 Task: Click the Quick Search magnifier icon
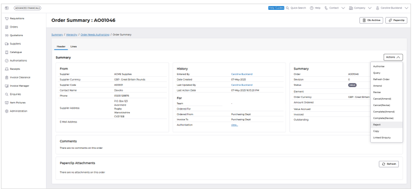pos(288,8)
